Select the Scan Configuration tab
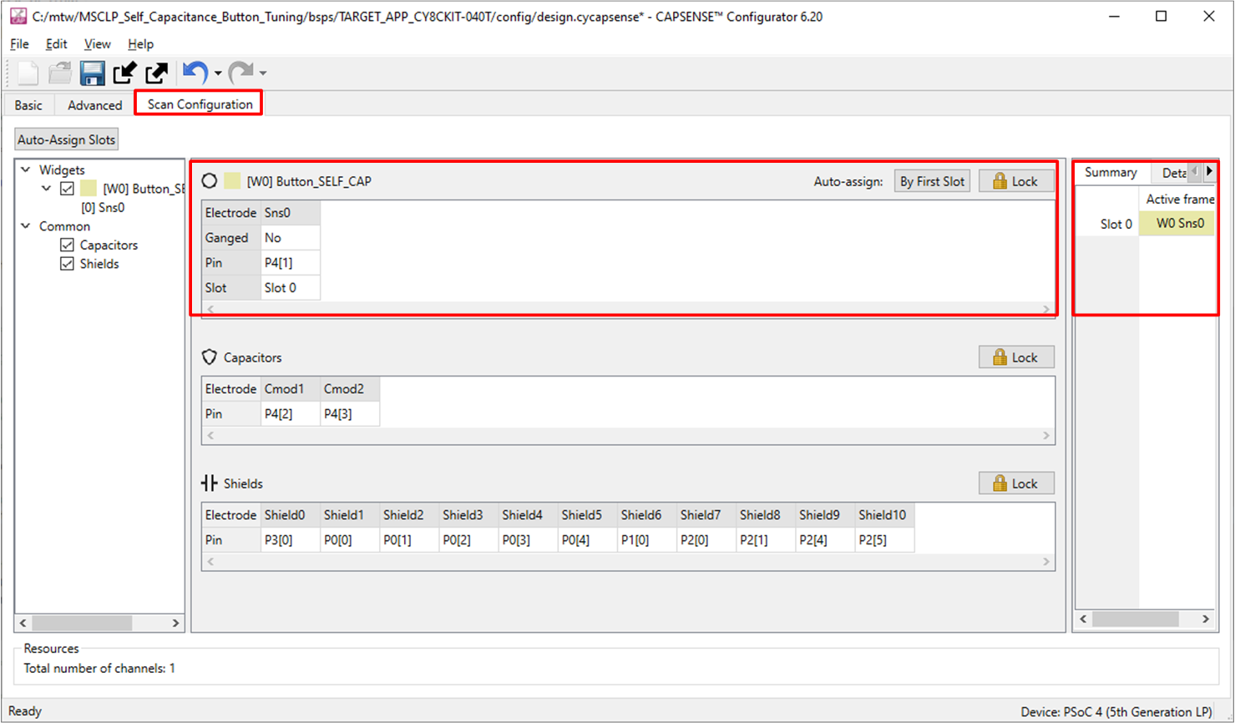The height and width of the screenshot is (723, 1235). [x=200, y=104]
